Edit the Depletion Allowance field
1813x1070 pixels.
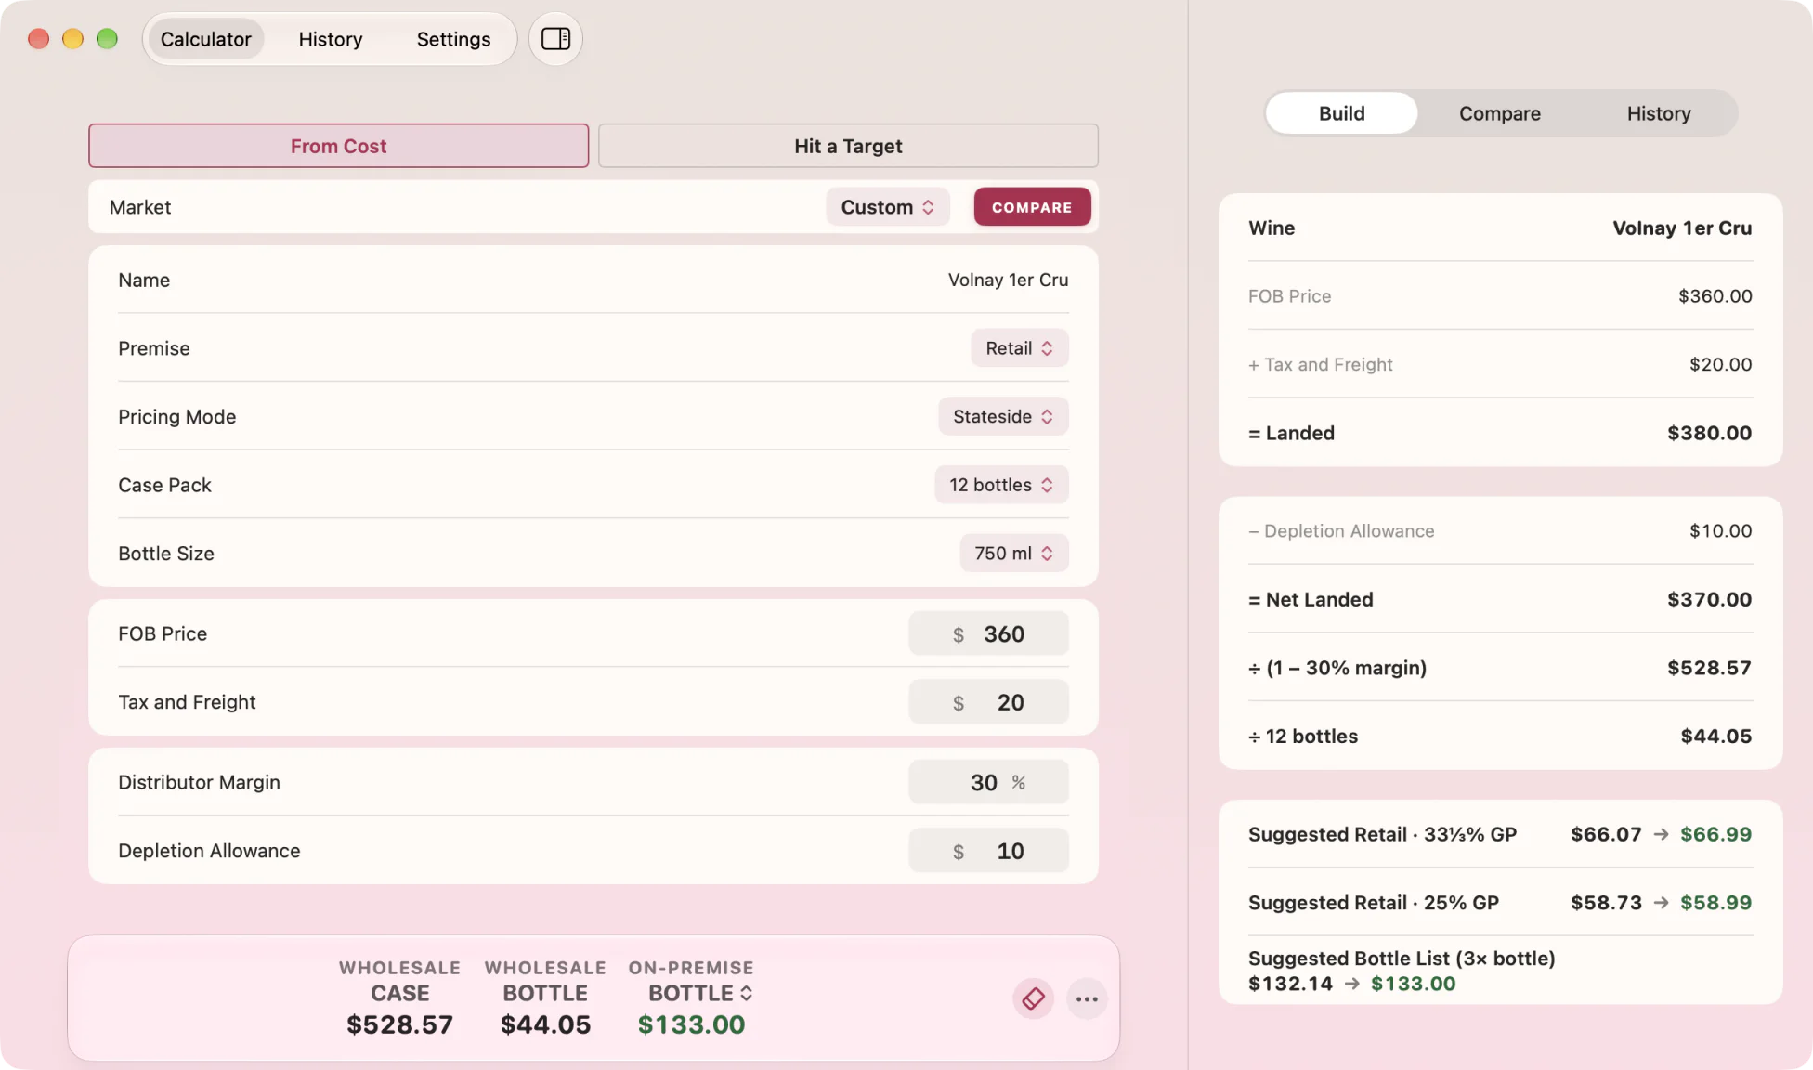point(988,851)
